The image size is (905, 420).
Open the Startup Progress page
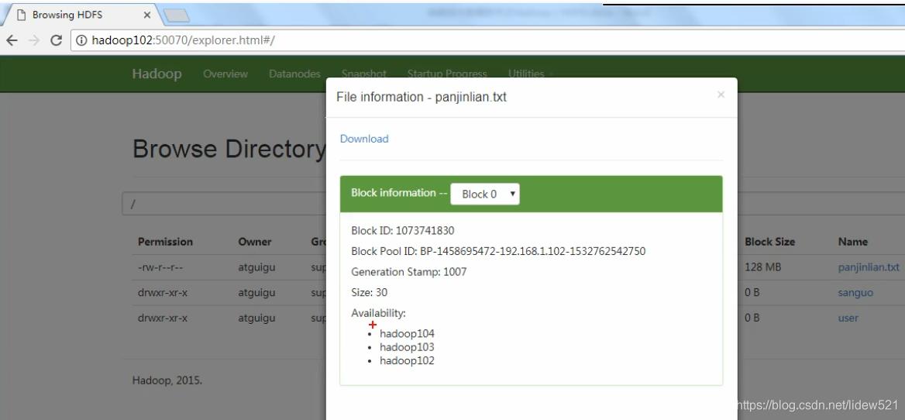pos(447,74)
